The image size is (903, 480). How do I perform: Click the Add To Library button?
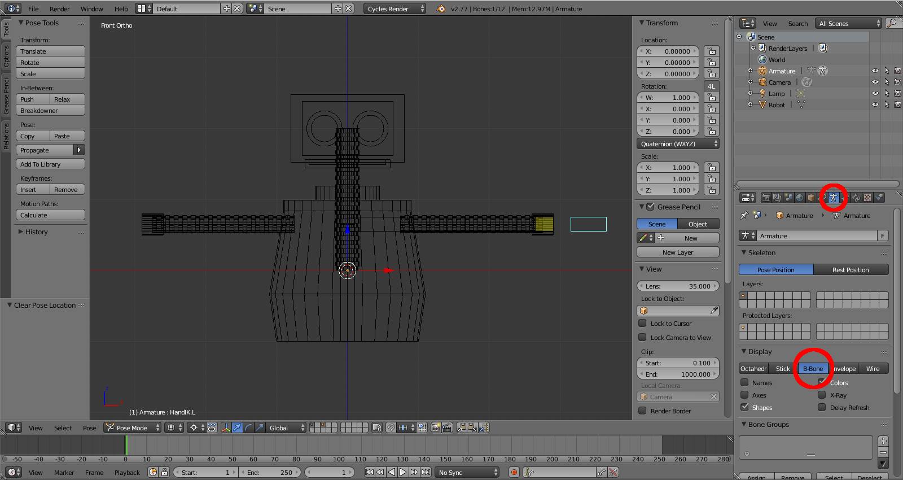click(50, 164)
